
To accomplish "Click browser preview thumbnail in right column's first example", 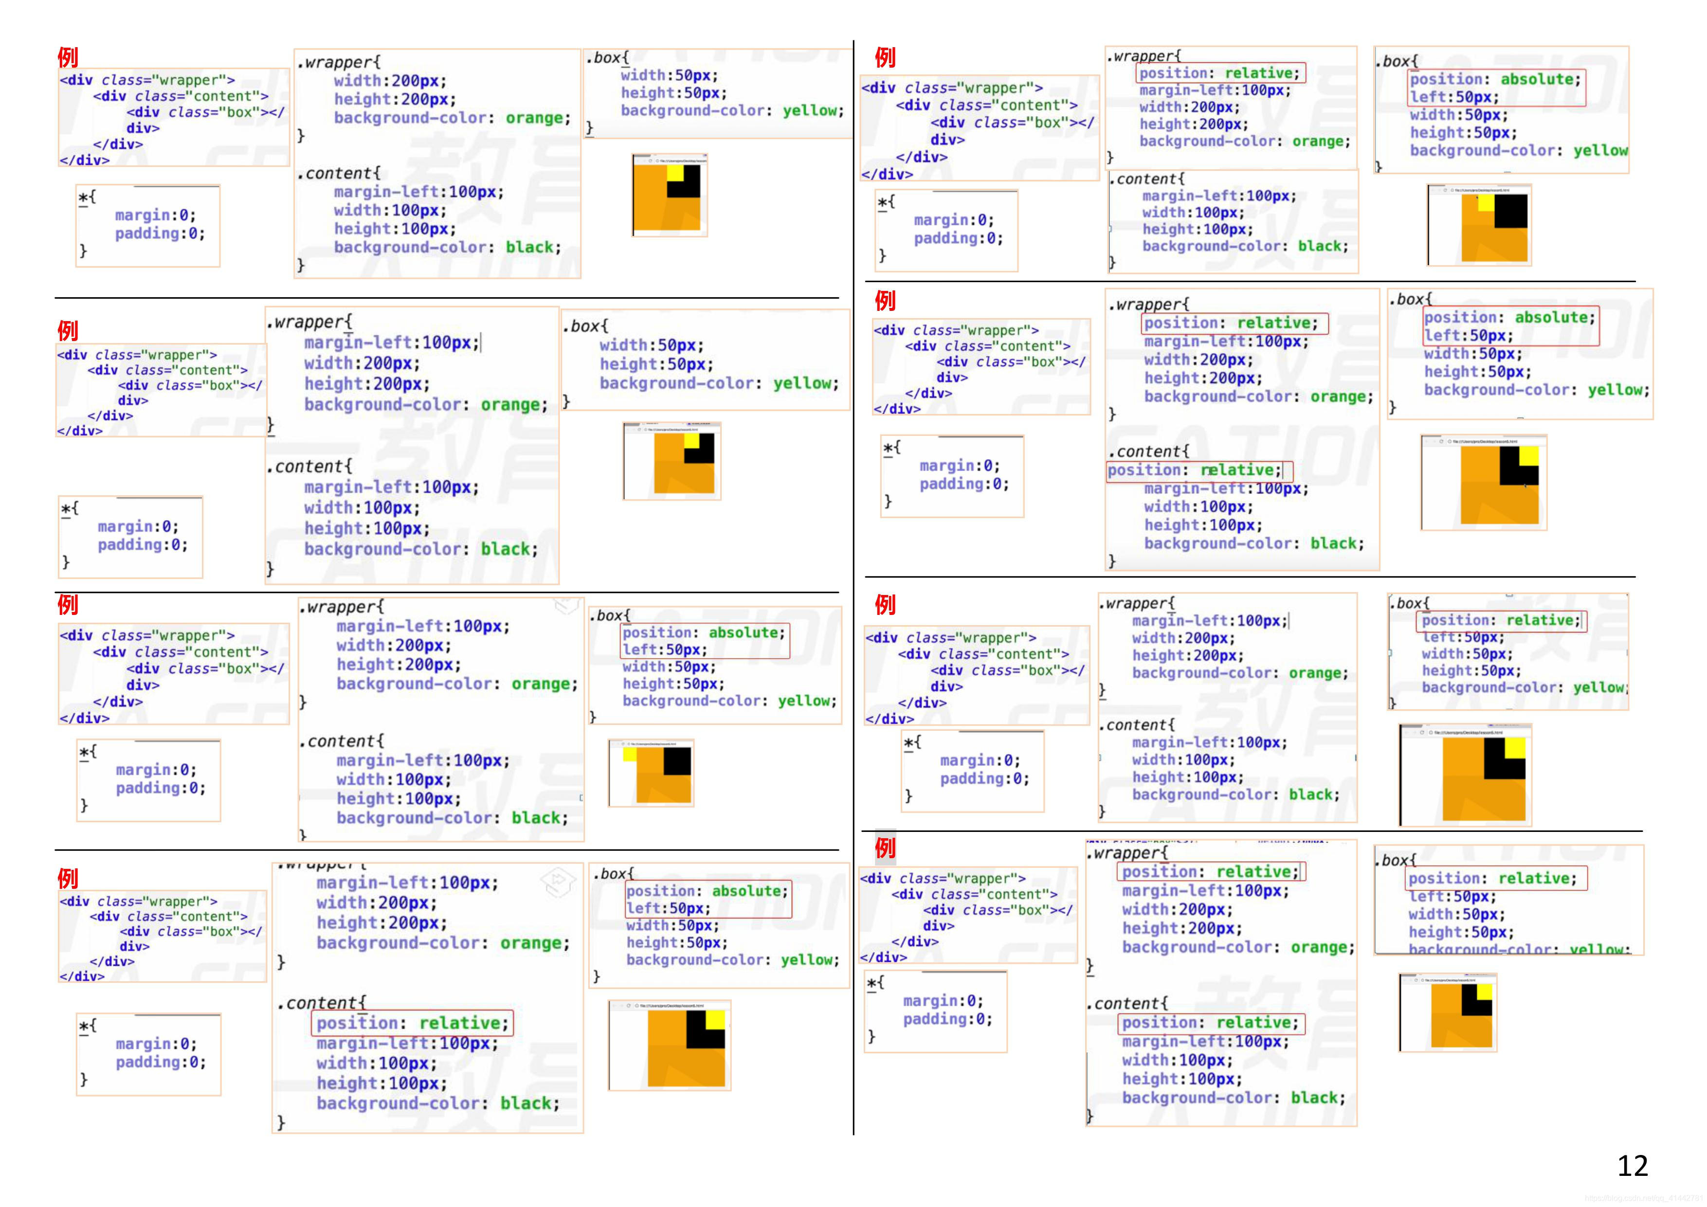I will click(1479, 224).
